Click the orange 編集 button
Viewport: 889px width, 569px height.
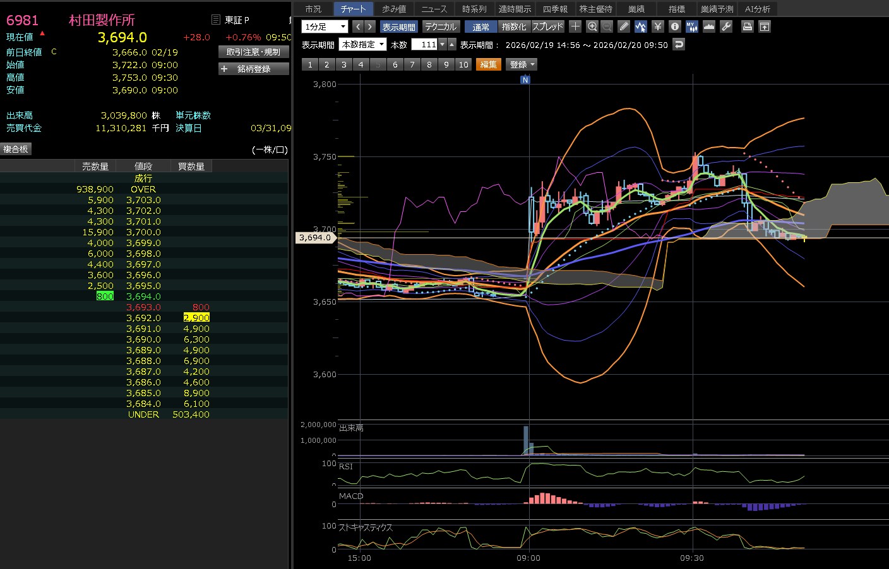tap(488, 64)
